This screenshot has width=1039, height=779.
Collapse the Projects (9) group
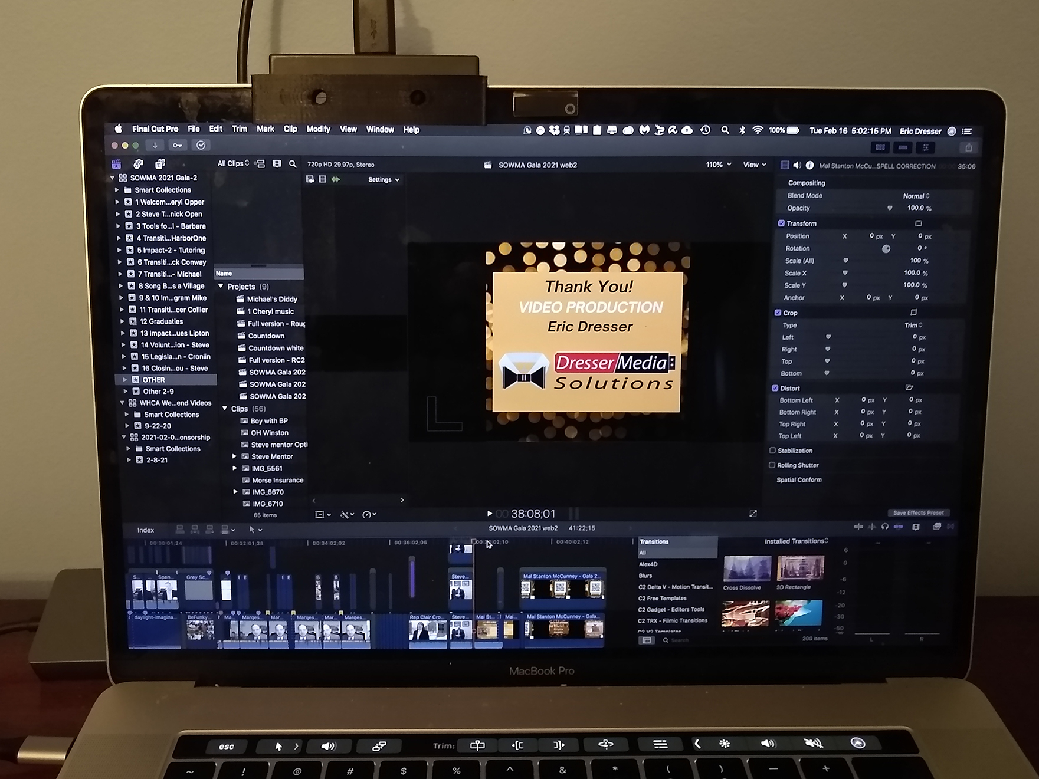(221, 286)
